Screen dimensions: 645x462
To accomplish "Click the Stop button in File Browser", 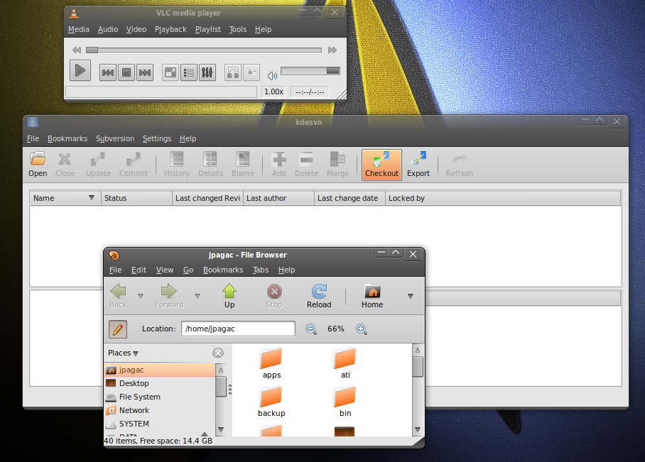I will 274,296.
